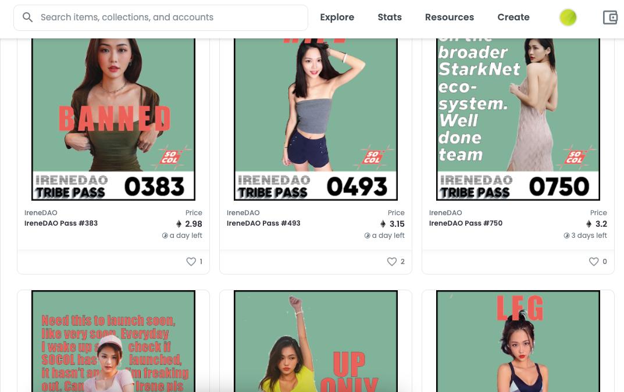The width and height of the screenshot is (624, 392).
Task: Click the Create link
Action: (x=514, y=17)
